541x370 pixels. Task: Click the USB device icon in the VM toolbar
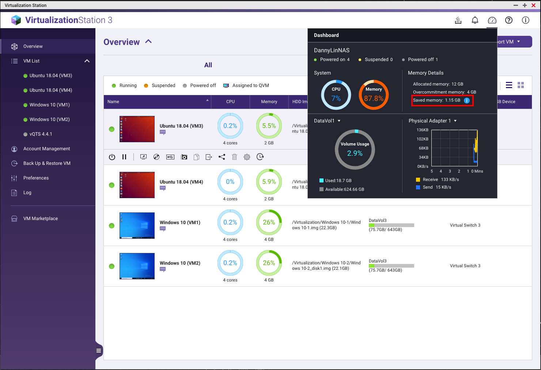point(170,157)
